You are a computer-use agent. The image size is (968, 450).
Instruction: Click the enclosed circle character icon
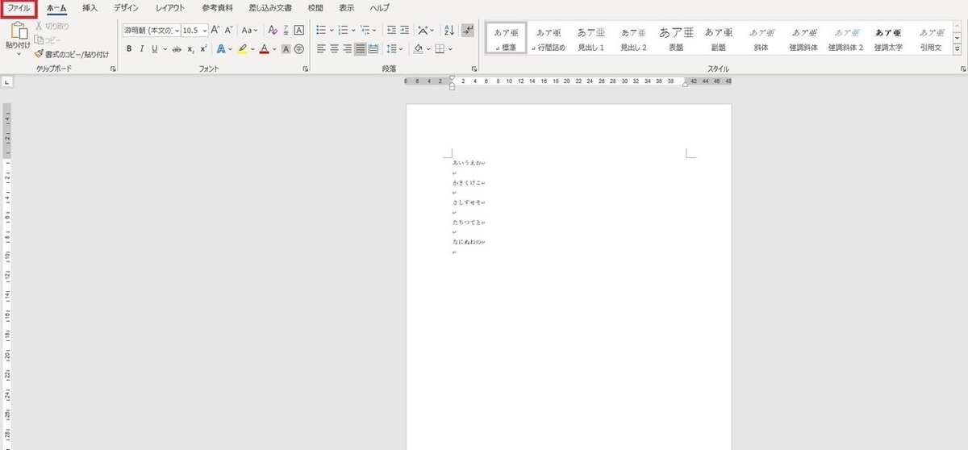[299, 48]
